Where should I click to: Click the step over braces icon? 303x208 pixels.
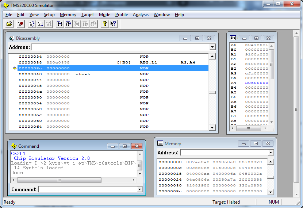pos(68,24)
